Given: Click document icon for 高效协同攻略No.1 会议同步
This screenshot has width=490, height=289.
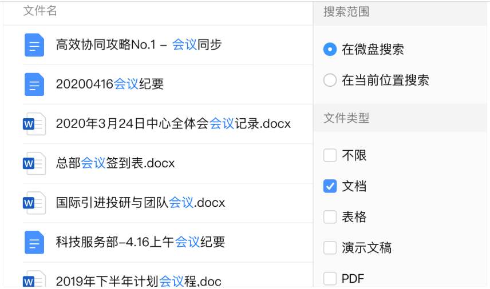Looking at the screenshot, I should click(34, 45).
